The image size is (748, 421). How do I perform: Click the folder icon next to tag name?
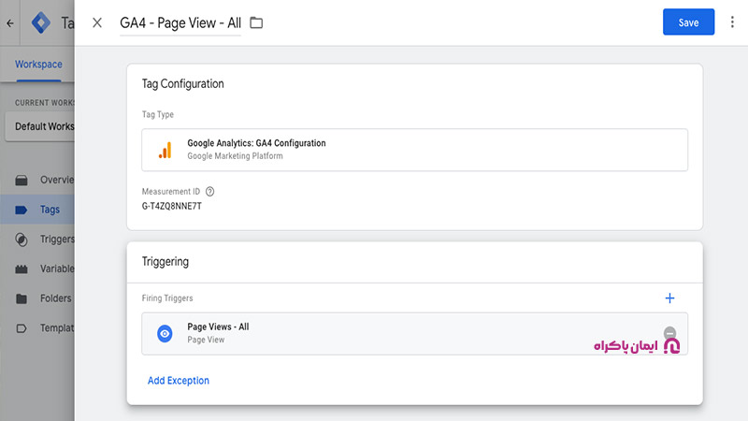coord(256,22)
